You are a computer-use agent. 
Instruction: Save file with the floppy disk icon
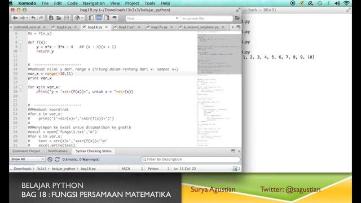67,18
